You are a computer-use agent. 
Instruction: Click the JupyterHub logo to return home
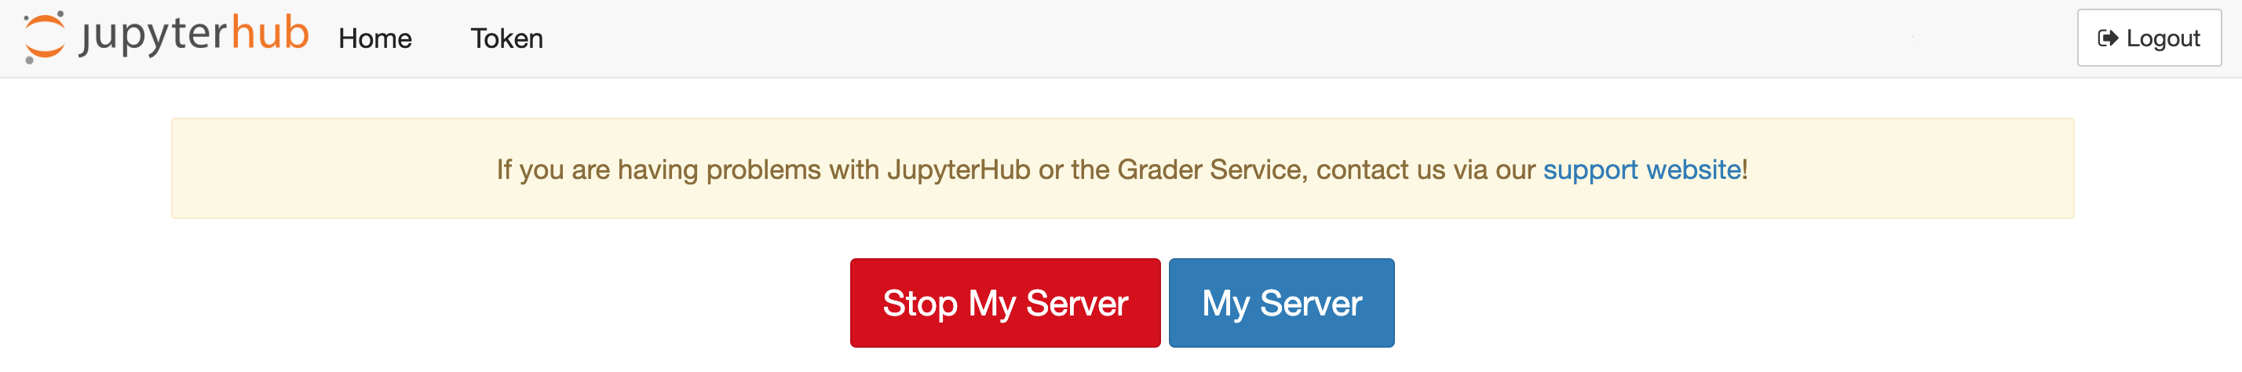(166, 37)
